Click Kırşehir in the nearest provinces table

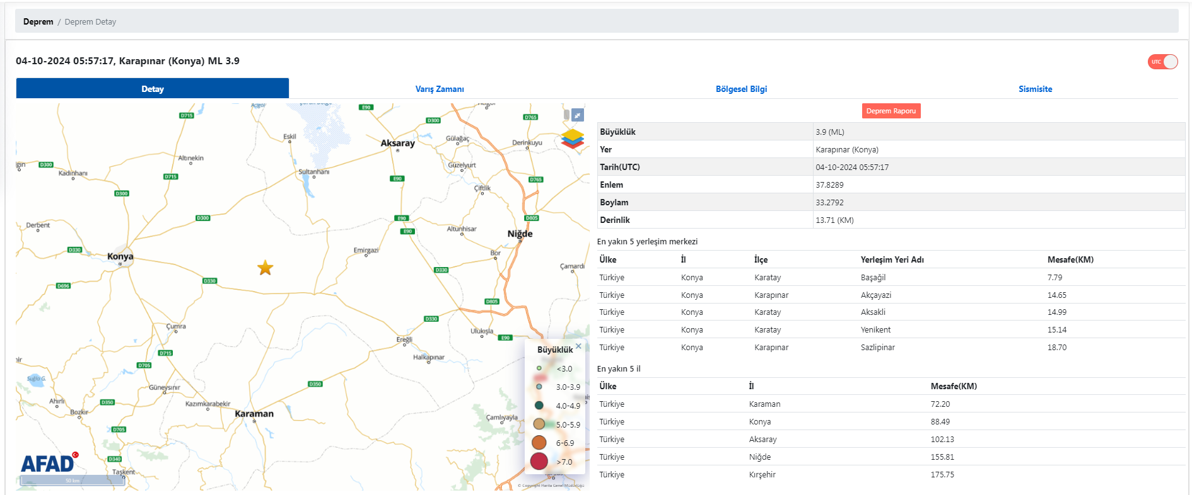(762, 474)
